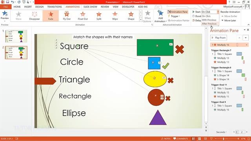Open Effect Options
Image resolution: width=251 pixels, height=141 pixels.
tap(147, 16)
